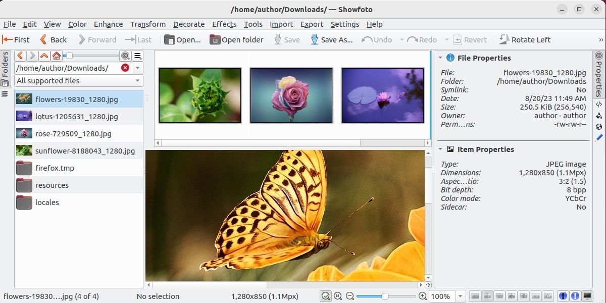Click the Zoom to 100% icon in status bar
Viewport: 606px width, 303px height.
click(338, 296)
